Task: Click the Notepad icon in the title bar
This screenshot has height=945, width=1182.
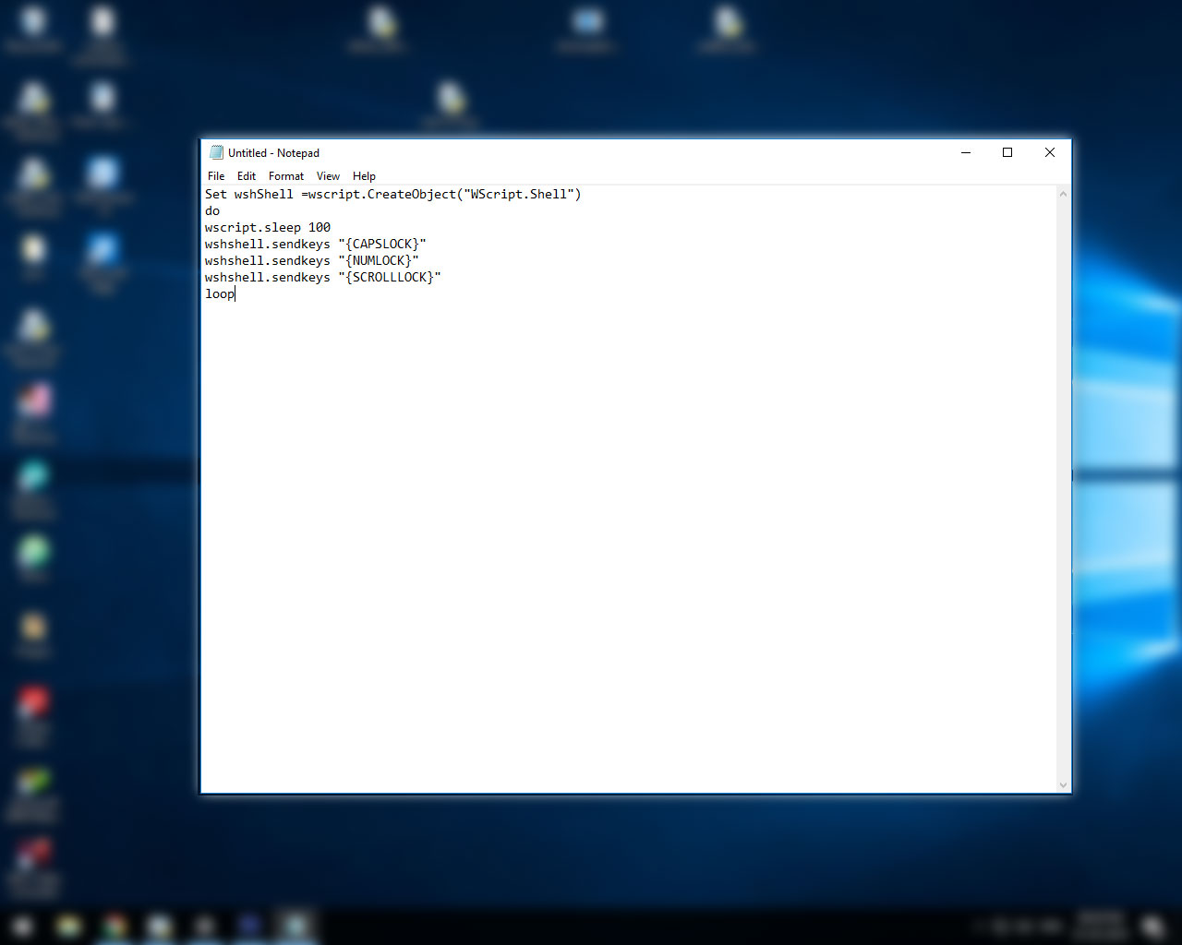Action: [x=216, y=152]
